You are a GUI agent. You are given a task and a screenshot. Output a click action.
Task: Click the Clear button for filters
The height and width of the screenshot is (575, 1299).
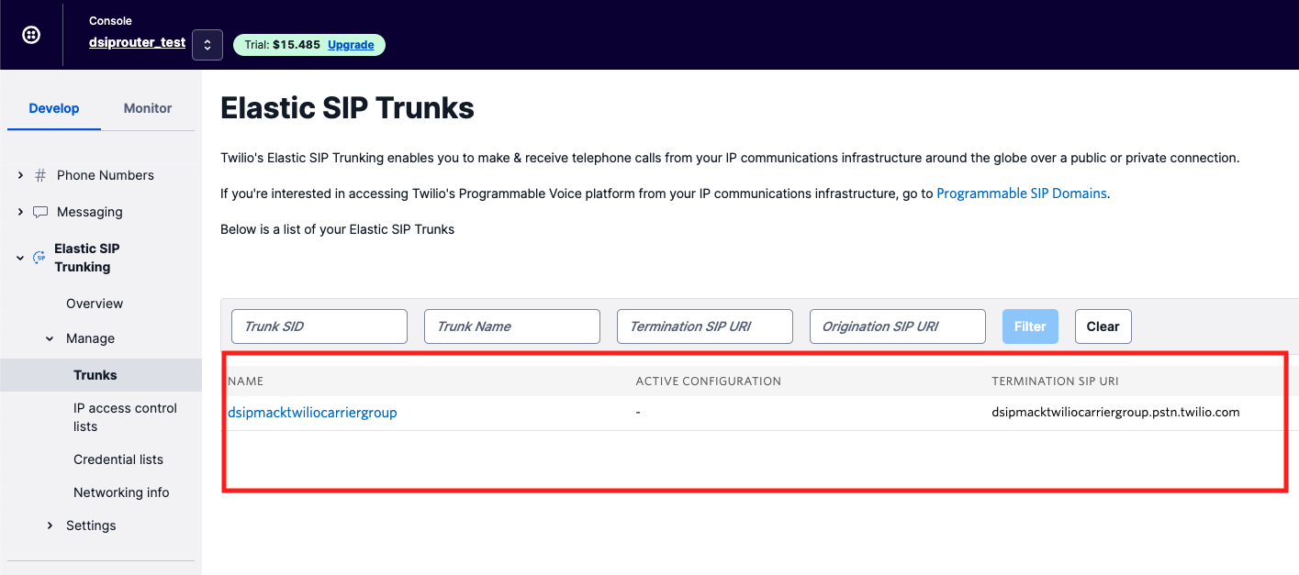coord(1103,326)
